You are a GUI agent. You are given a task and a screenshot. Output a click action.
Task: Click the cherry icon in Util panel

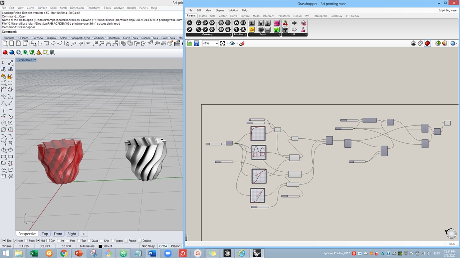[x=285, y=23]
